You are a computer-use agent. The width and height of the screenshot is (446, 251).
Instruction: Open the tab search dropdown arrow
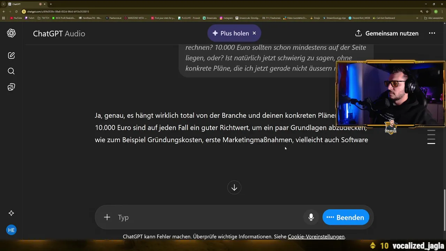3,4
